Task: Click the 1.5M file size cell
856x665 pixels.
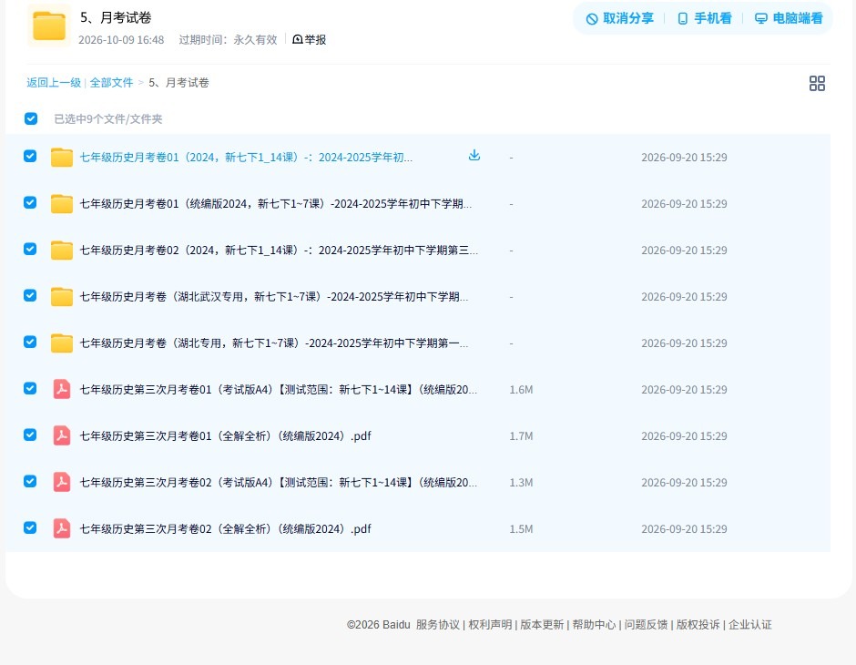Action: pos(521,529)
